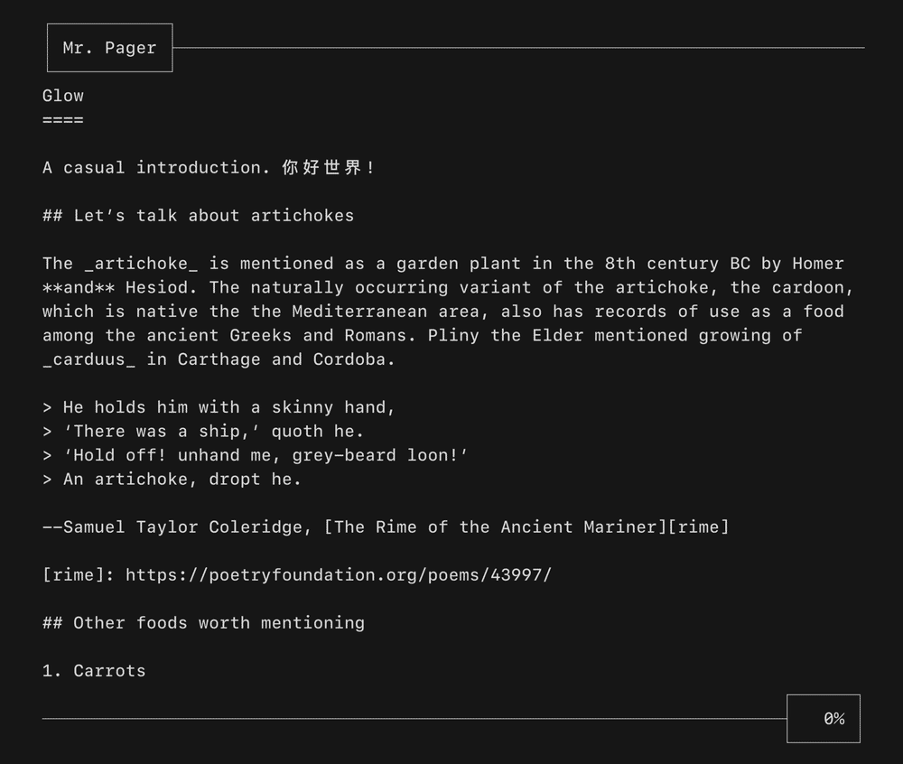The width and height of the screenshot is (903, 764).
Task: Click the Let's talk about artichokes heading
Action: point(198,215)
